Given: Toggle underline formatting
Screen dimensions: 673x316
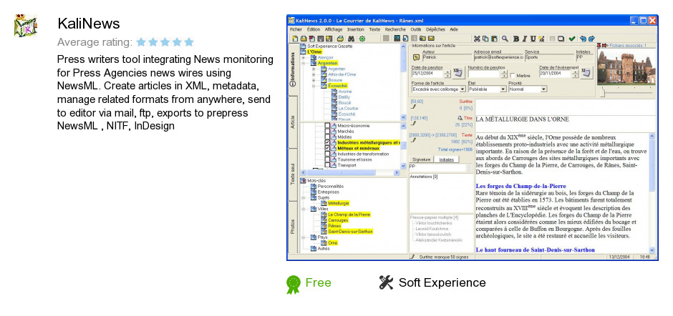Looking at the screenshot, I should pos(533,39).
